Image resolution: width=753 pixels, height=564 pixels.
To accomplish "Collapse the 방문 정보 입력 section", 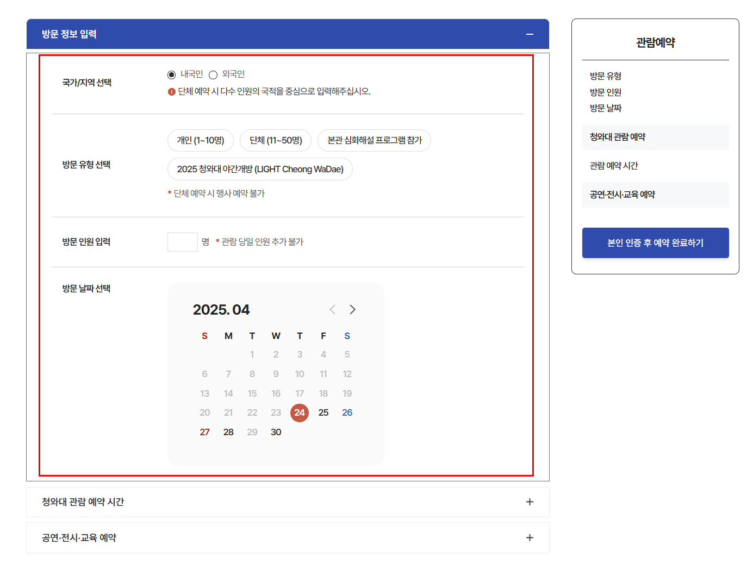I will tap(530, 34).
